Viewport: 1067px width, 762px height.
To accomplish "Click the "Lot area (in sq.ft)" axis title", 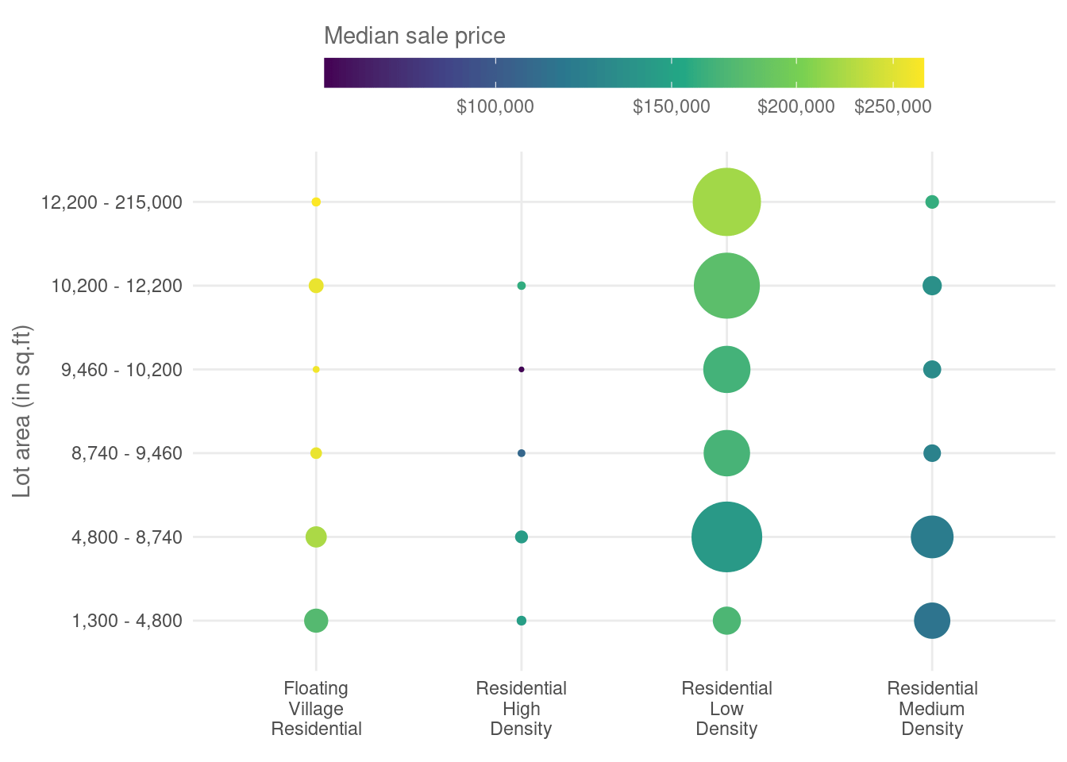I will click(22, 411).
